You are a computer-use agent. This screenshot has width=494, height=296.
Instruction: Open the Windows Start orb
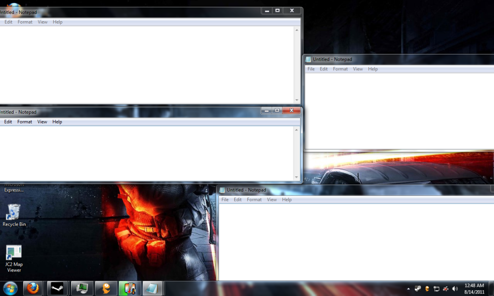click(10, 288)
